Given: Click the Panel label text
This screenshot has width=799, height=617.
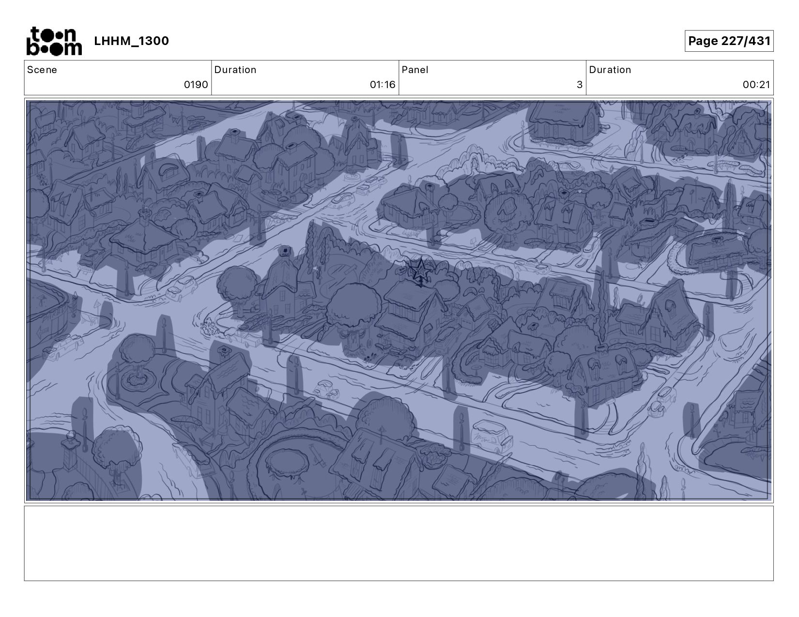Looking at the screenshot, I should pyautogui.click(x=415, y=70).
